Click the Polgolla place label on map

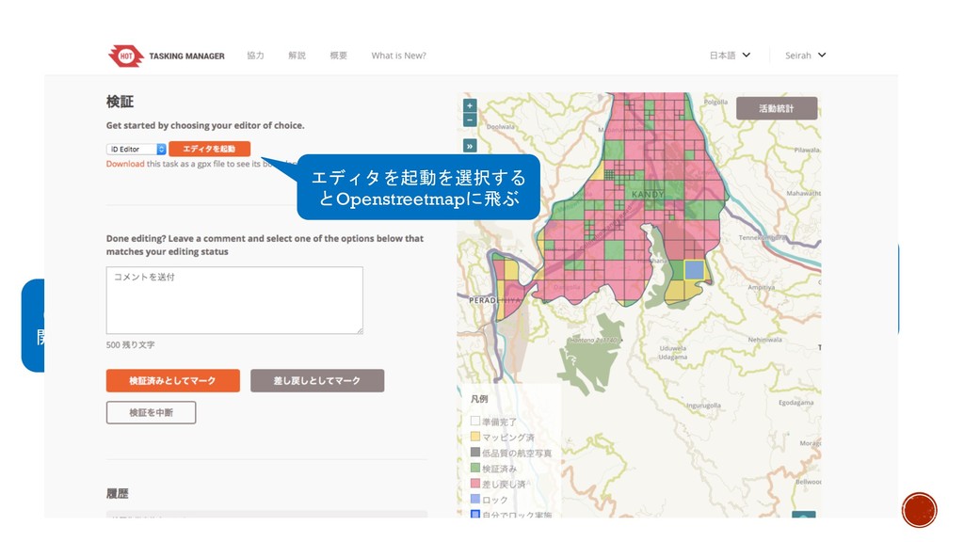click(716, 102)
